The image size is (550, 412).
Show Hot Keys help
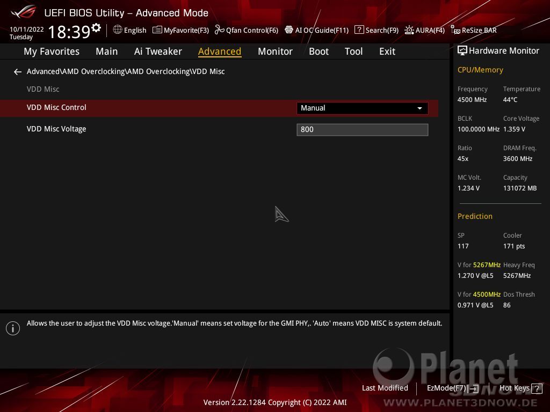(x=520, y=388)
